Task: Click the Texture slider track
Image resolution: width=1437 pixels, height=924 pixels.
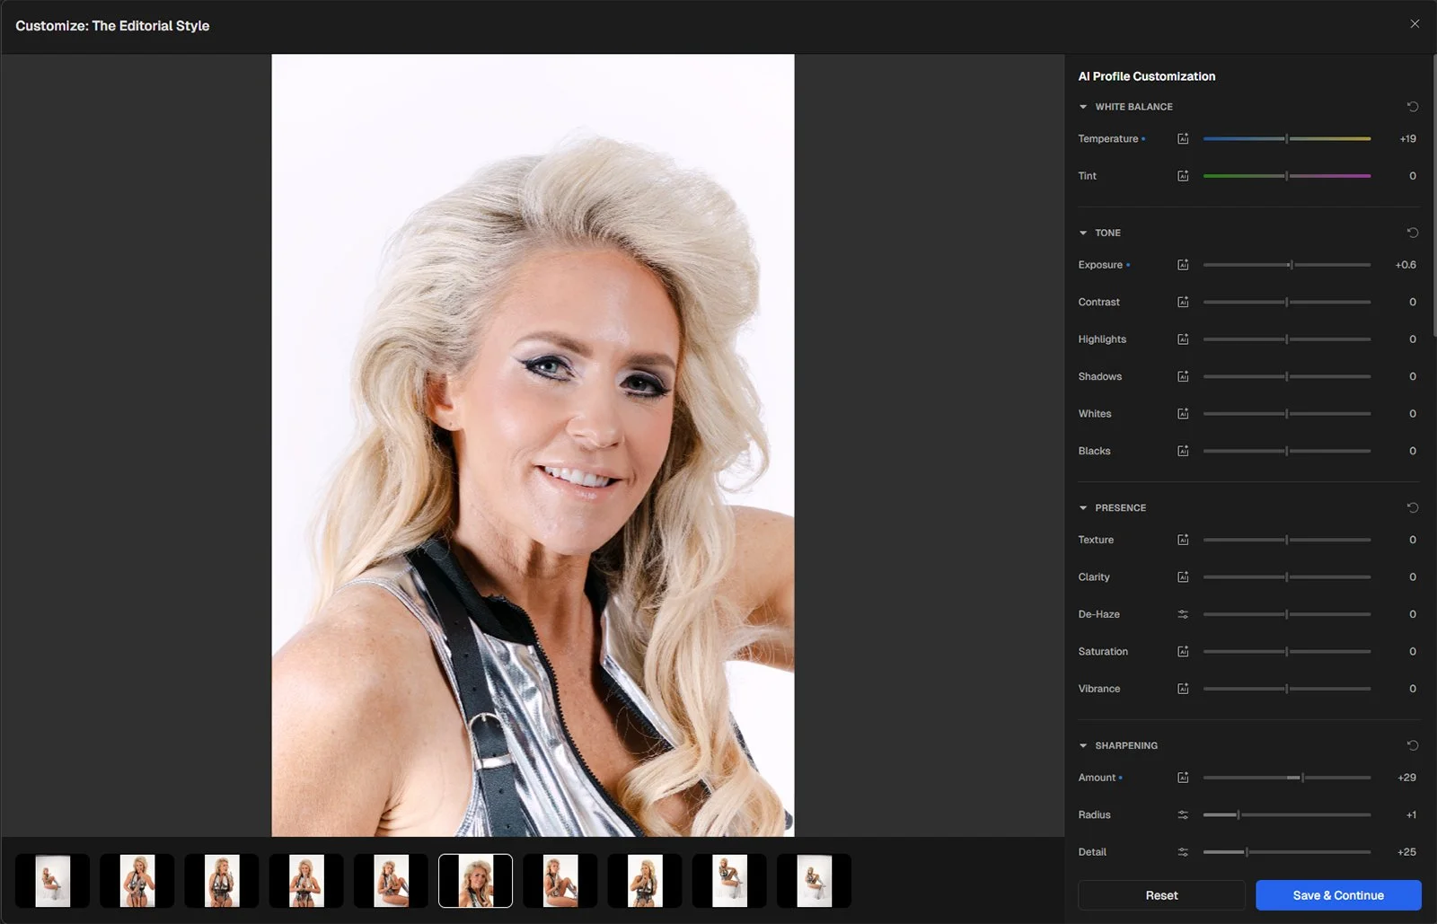Action: [x=1287, y=541]
